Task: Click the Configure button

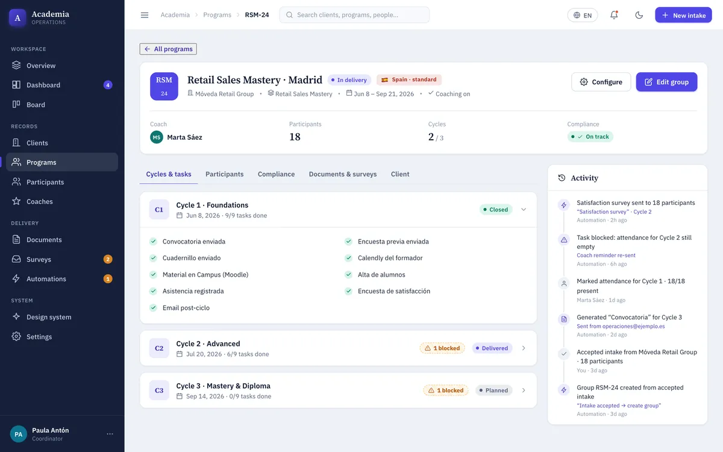Action: click(x=601, y=82)
